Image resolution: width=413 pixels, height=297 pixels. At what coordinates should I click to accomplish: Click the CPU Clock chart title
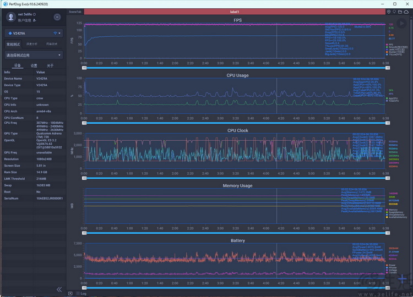237,130
